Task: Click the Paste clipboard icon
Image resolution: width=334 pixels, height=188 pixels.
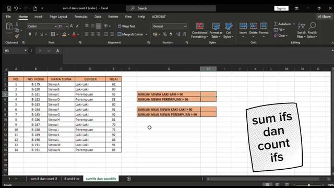Action: (x=9, y=27)
